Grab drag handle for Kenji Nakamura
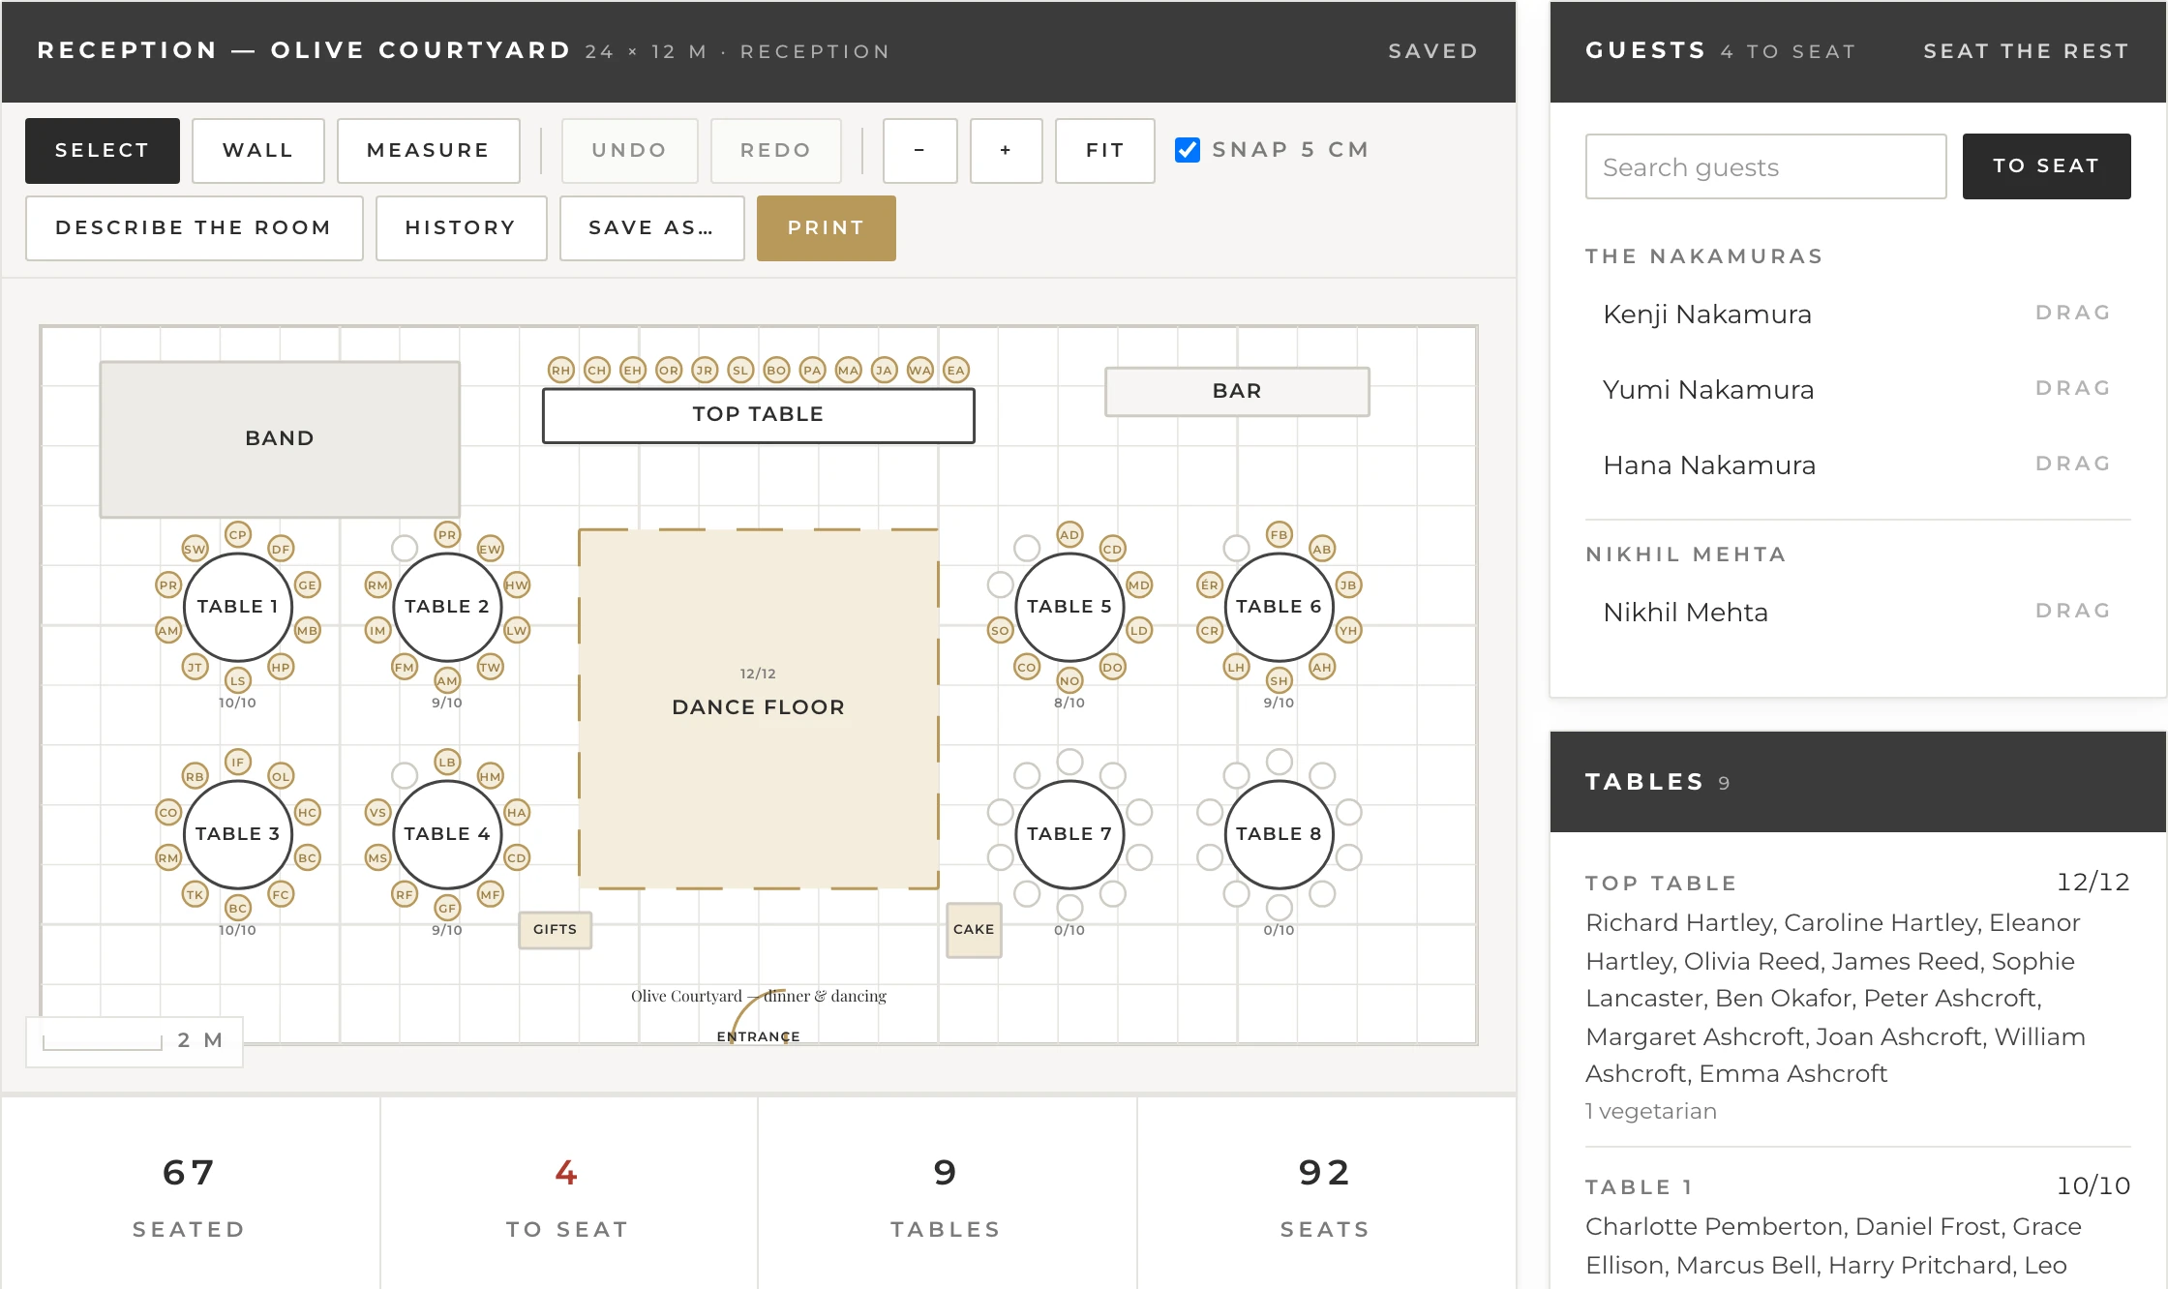The image size is (2168, 1289). (2072, 313)
